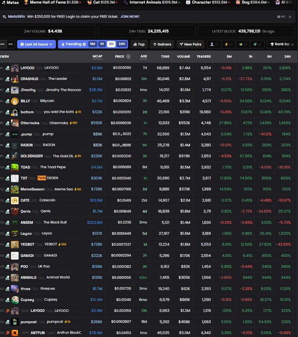Click the LATEST BLOCK 439,798,131 stat box
Image resolution: width=298 pixels, height=337 pixels.
[246, 31]
